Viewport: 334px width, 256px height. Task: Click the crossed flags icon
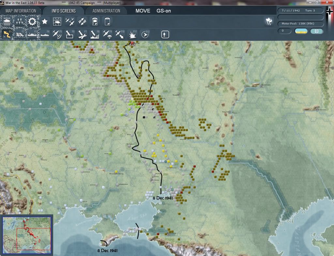[269, 21]
